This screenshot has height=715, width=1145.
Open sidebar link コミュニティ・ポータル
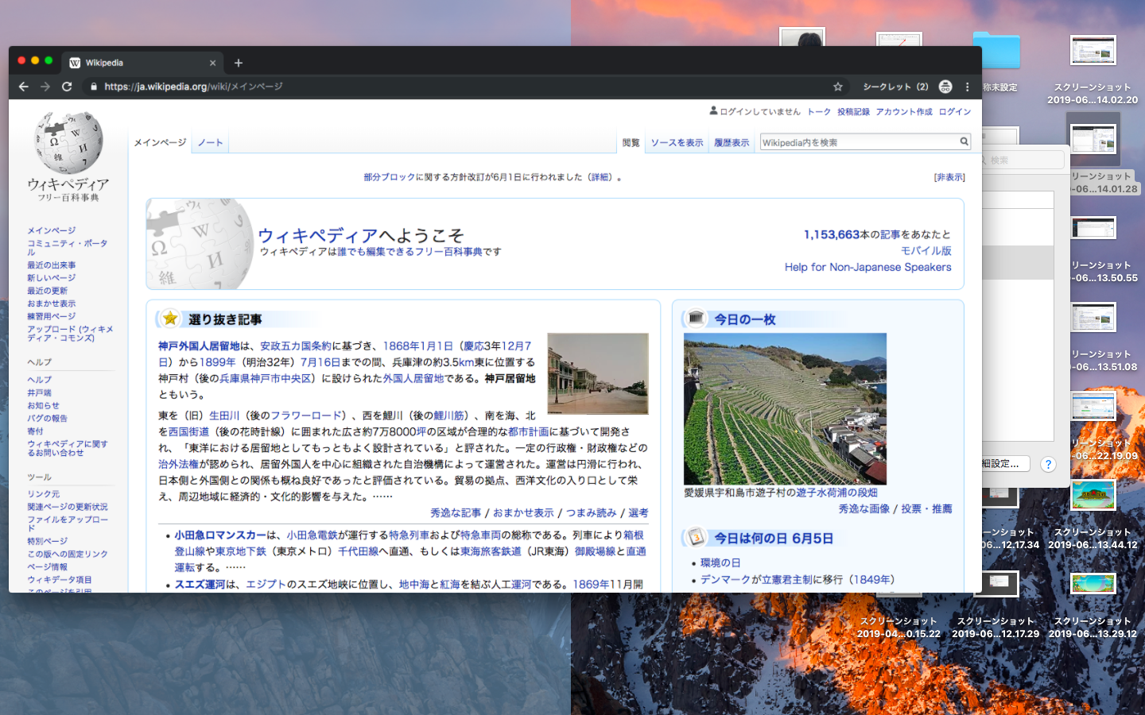pyautogui.click(x=67, y=247)
